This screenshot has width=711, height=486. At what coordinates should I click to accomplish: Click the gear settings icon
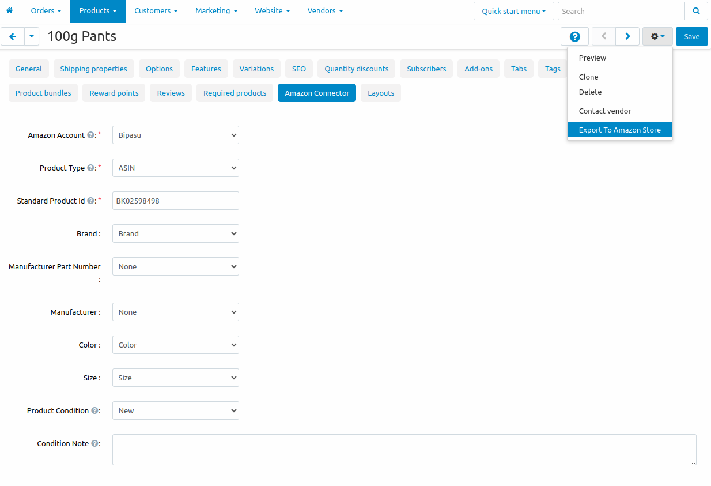point(657,36)
